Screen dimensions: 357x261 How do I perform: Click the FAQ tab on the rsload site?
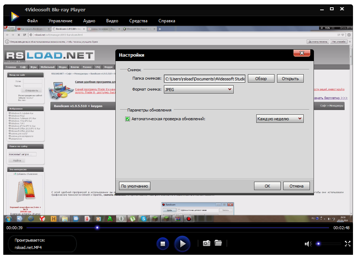[98, 67]
